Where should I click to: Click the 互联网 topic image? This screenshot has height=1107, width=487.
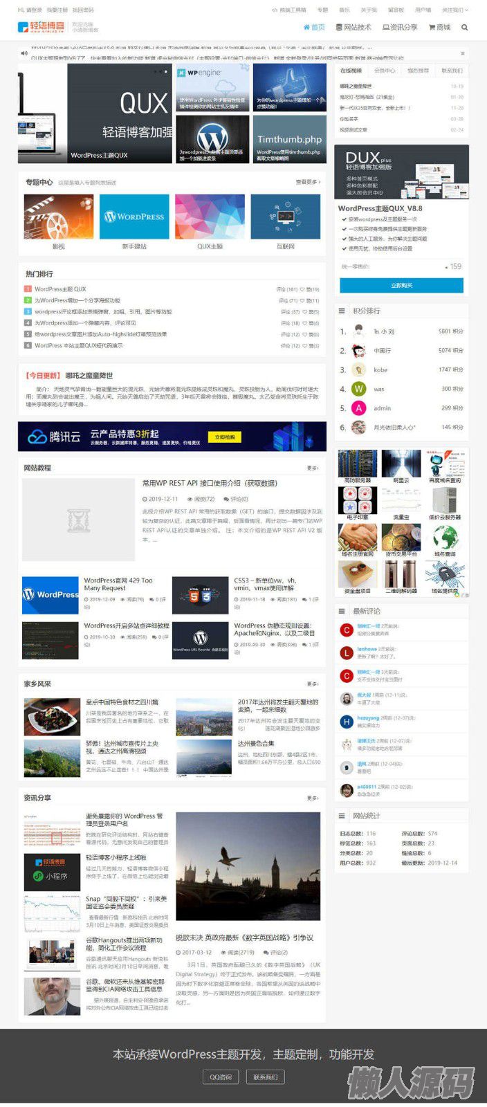click(286, 217)
